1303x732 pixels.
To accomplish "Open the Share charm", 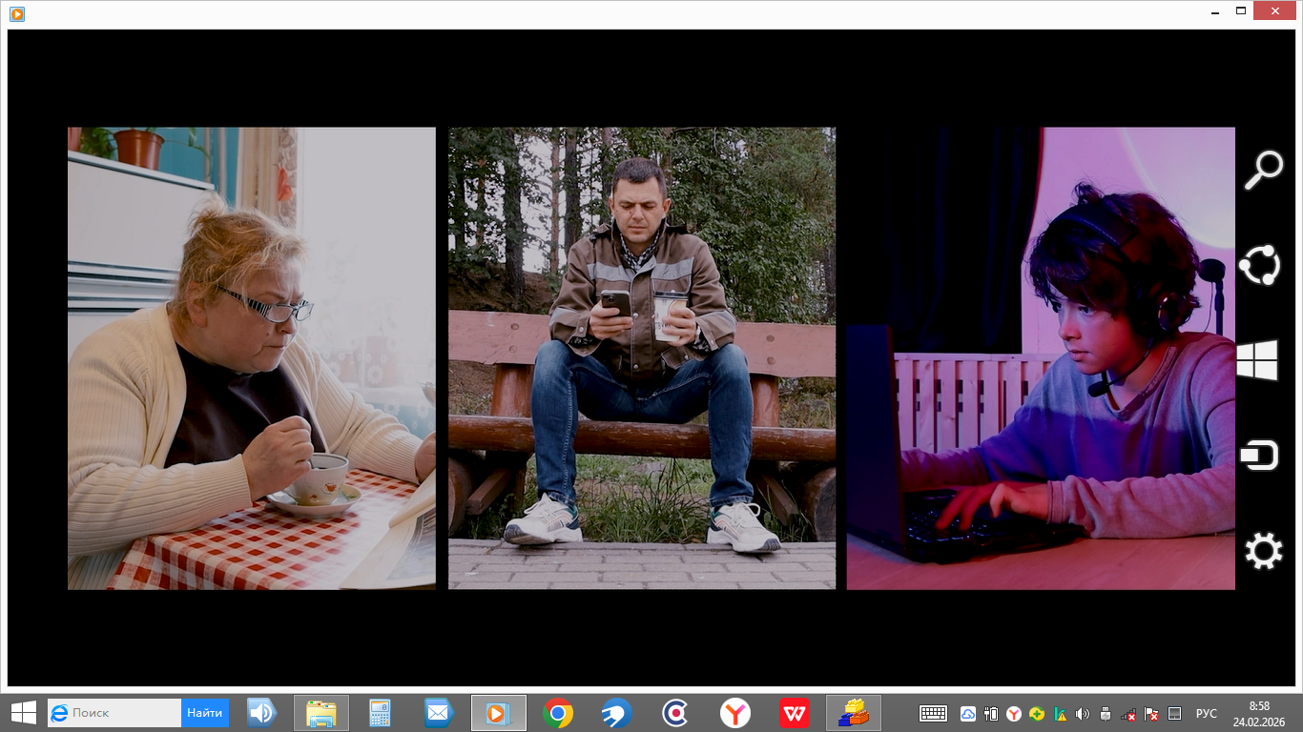I will [x=1258, y=265].
